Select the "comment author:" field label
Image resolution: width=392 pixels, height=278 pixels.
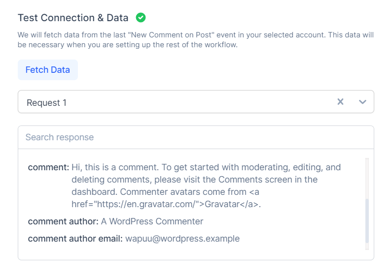[64, 221]
